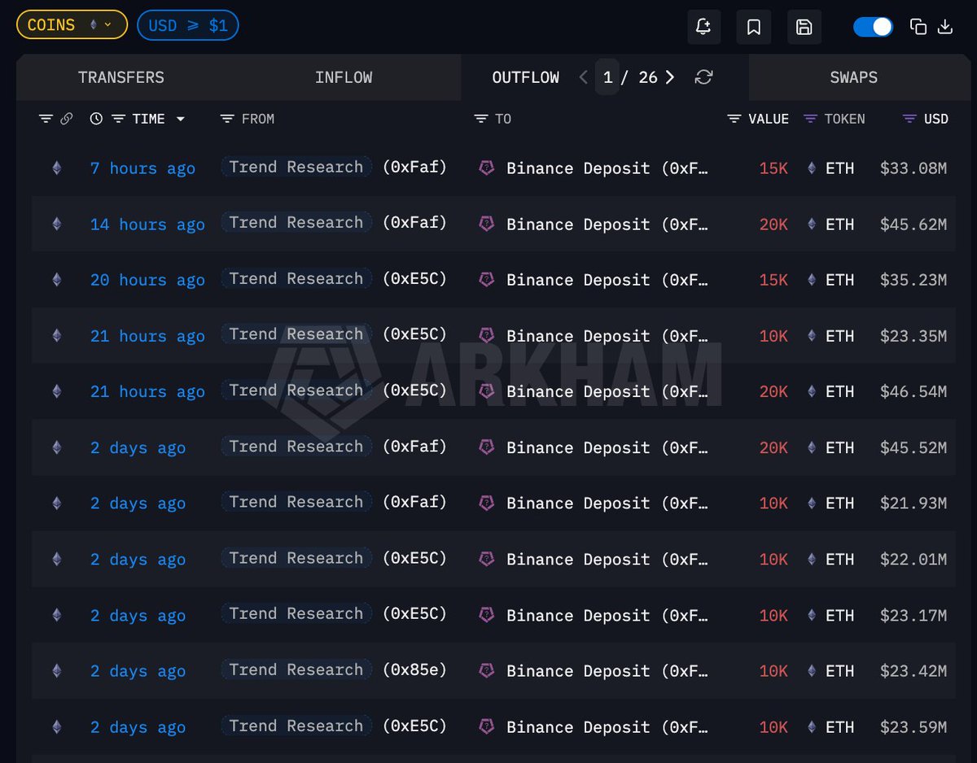Click the Binance icon in $46.54M row
The height and width of the screenshot is (763, 977).
point(487,390)
